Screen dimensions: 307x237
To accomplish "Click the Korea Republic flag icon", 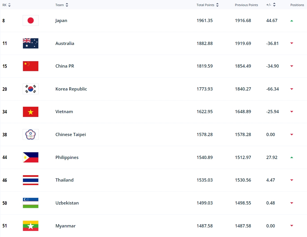I will 30,89.
